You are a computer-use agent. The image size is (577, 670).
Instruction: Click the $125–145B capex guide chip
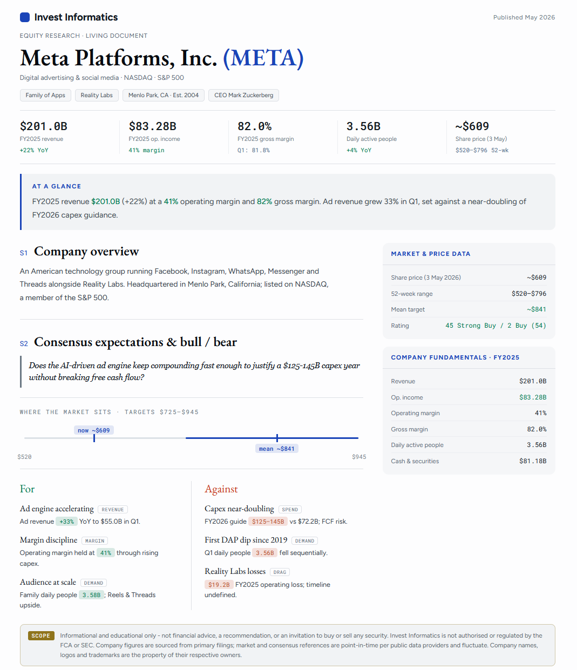point(268,522)
